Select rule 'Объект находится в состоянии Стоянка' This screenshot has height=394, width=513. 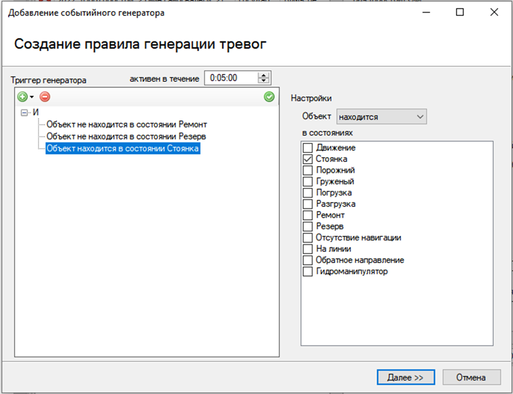pyautogui.click(x=123, y=149)
